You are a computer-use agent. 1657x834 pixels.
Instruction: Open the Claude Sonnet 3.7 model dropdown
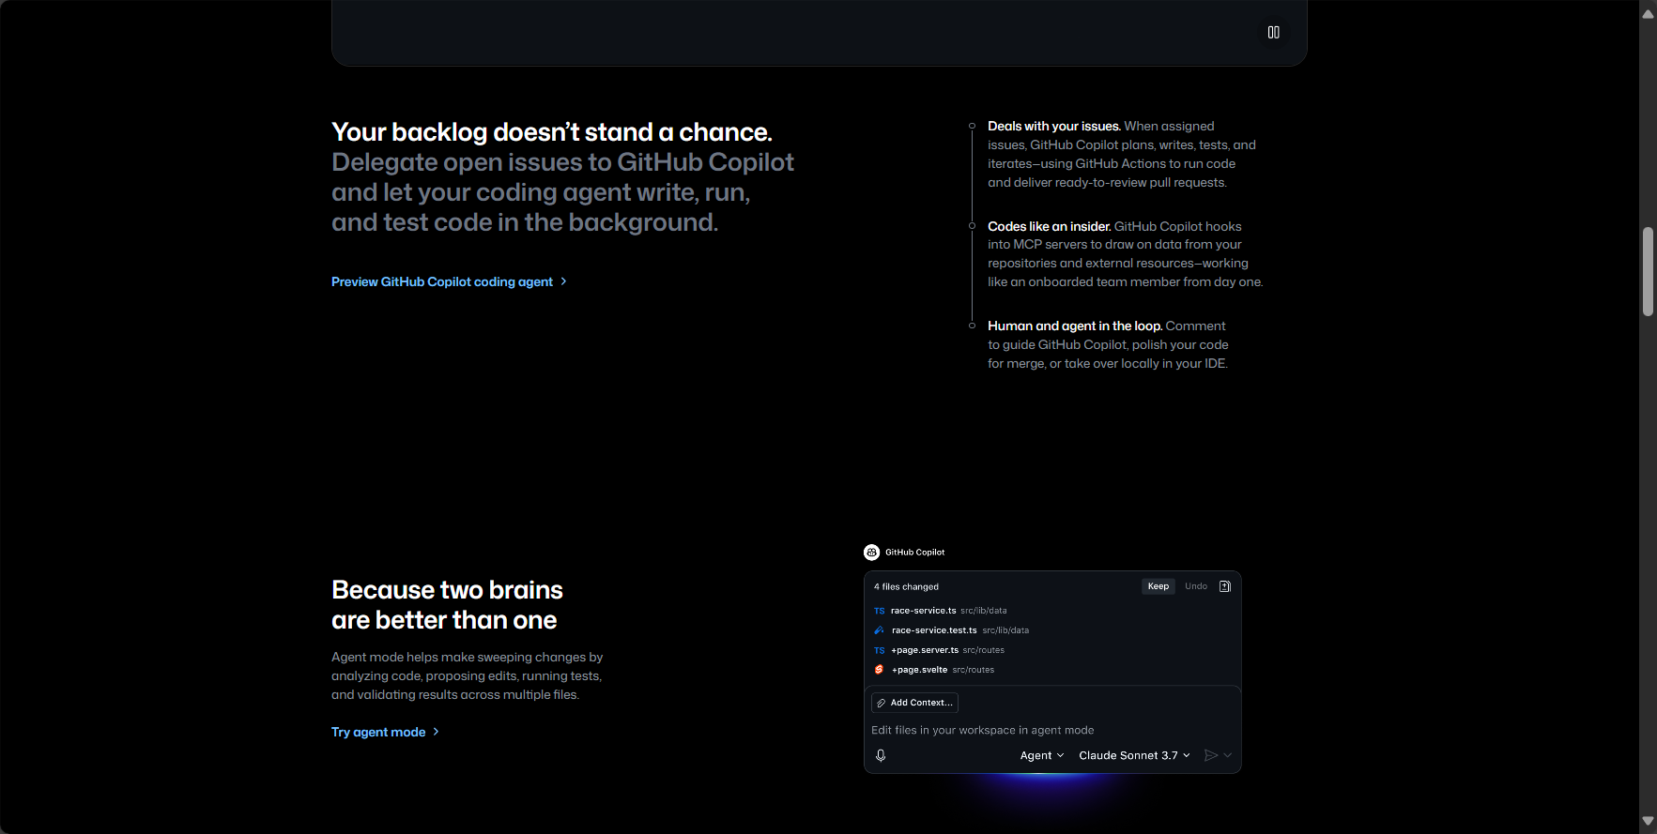click(x=1134, y=755)
